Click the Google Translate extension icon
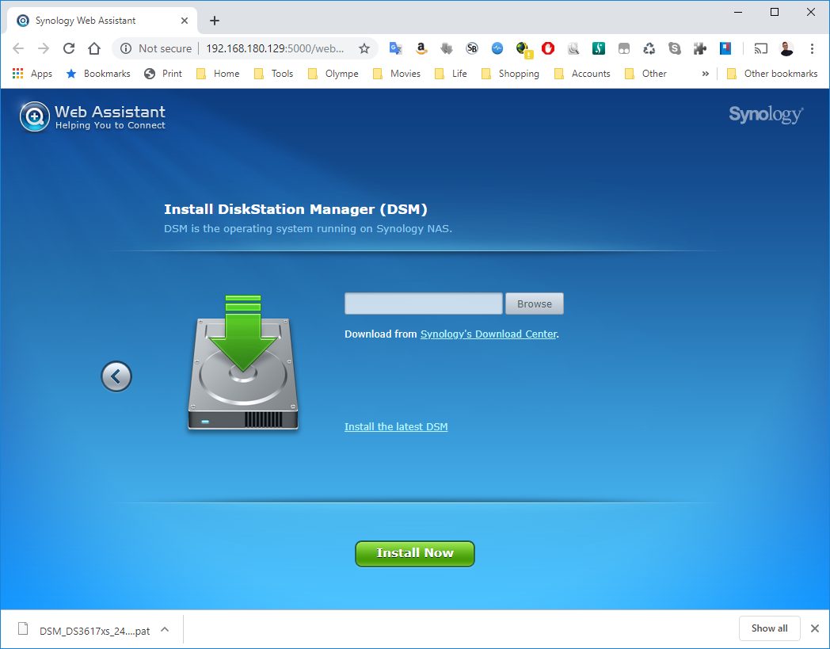This screenshot has width=830, height=649. point(395,49)
